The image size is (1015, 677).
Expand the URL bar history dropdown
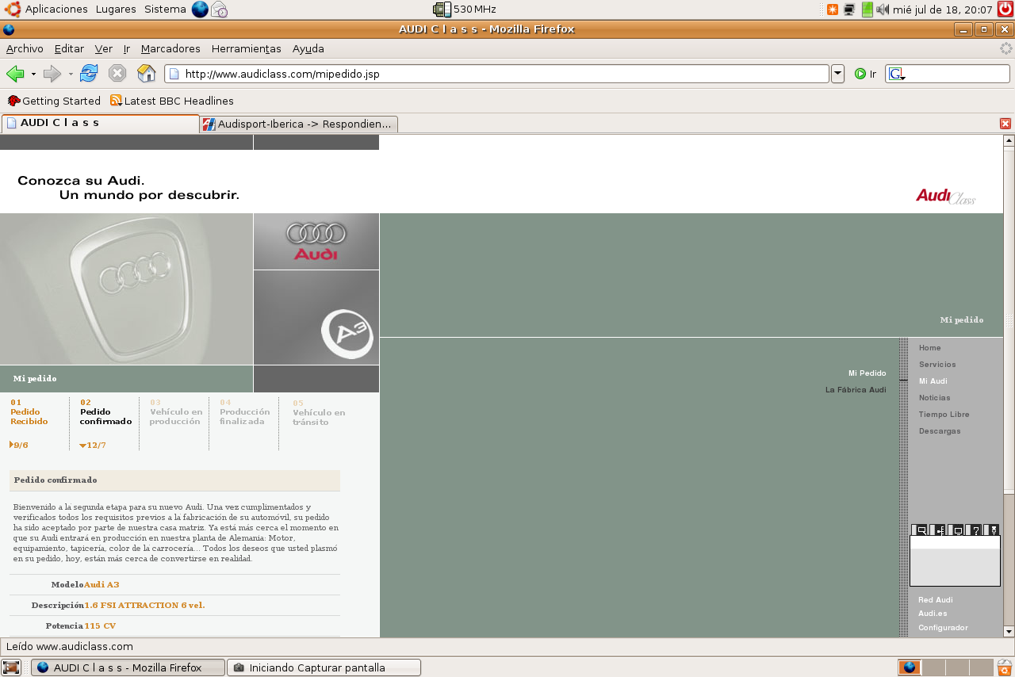point(837,74)
